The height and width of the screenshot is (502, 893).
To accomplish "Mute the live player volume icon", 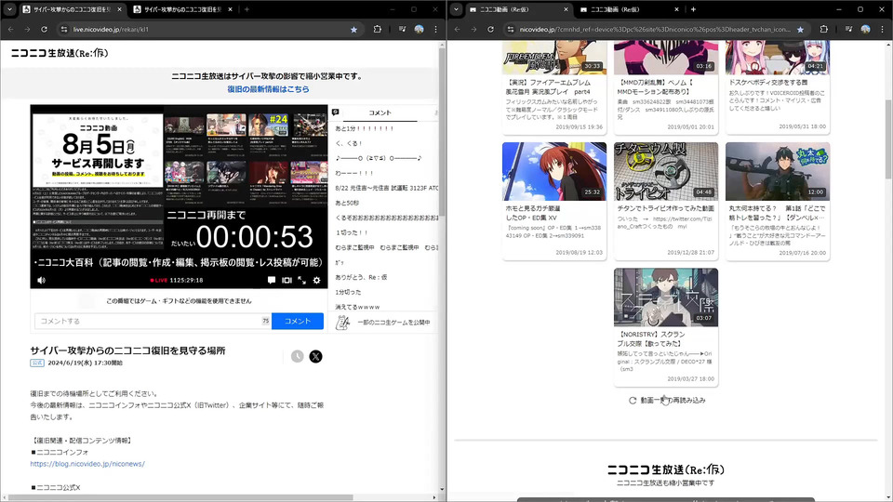I will coord(41,280).
